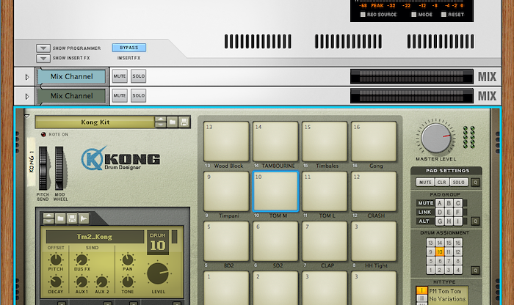Hit the TAMBOURINE pad 14
The image size is (514, 305).
point(275,142)
